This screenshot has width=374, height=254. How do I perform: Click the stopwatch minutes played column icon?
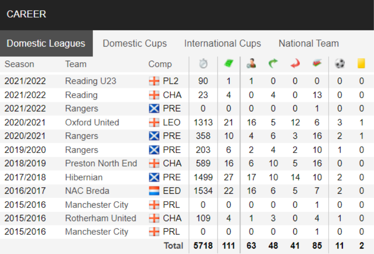(x=203, y=64)
